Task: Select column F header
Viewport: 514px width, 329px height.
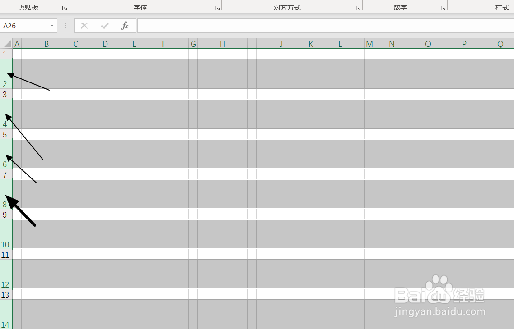Action: (x=164, y=44)
